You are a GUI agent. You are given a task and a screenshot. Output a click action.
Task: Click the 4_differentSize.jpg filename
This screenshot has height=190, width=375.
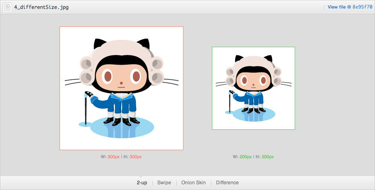tap(41, 7)
